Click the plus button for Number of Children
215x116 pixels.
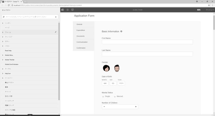click(x=136, y=107)
